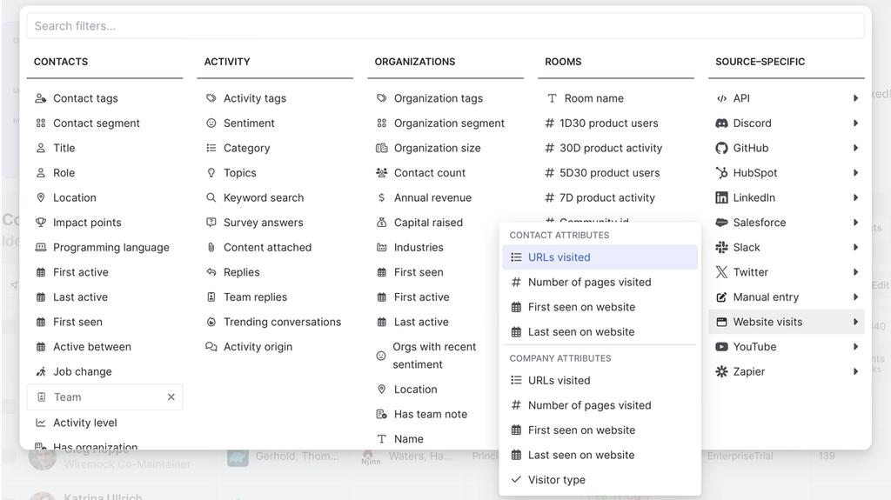Click the Zapier logo icon
891x500 pixels.
coord(721,371)
